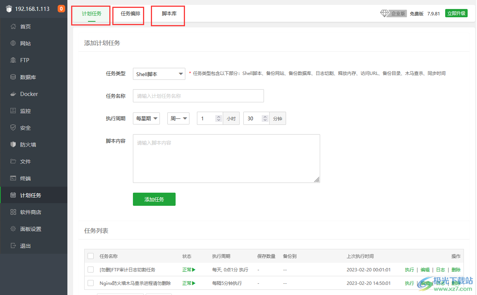477x295 pixels.
Task: Click the 数据库 database icon
Action: [x=13, y=77]
